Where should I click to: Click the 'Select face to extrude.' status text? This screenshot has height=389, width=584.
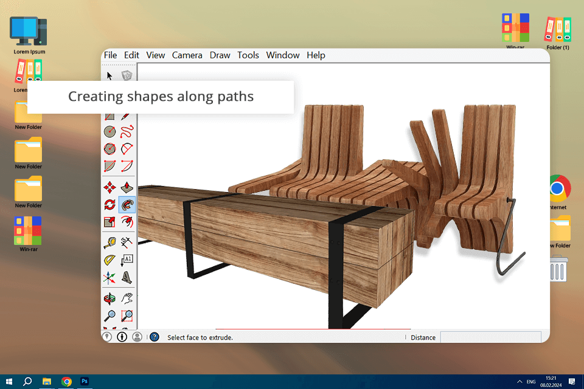coord(200,337)
